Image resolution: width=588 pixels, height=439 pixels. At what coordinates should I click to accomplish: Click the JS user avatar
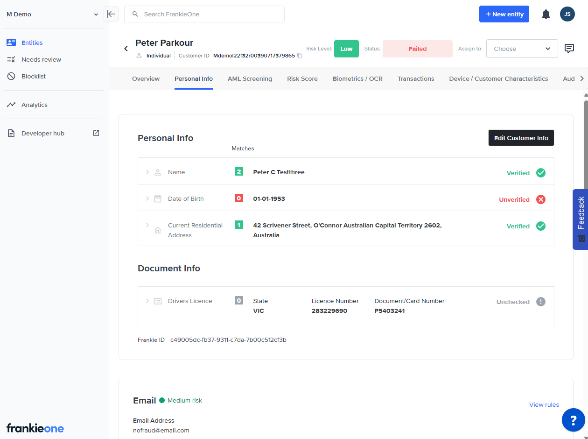click(567, 14)
